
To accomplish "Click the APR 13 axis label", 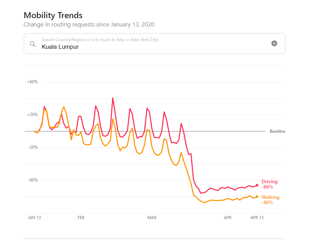I will 257,218.
